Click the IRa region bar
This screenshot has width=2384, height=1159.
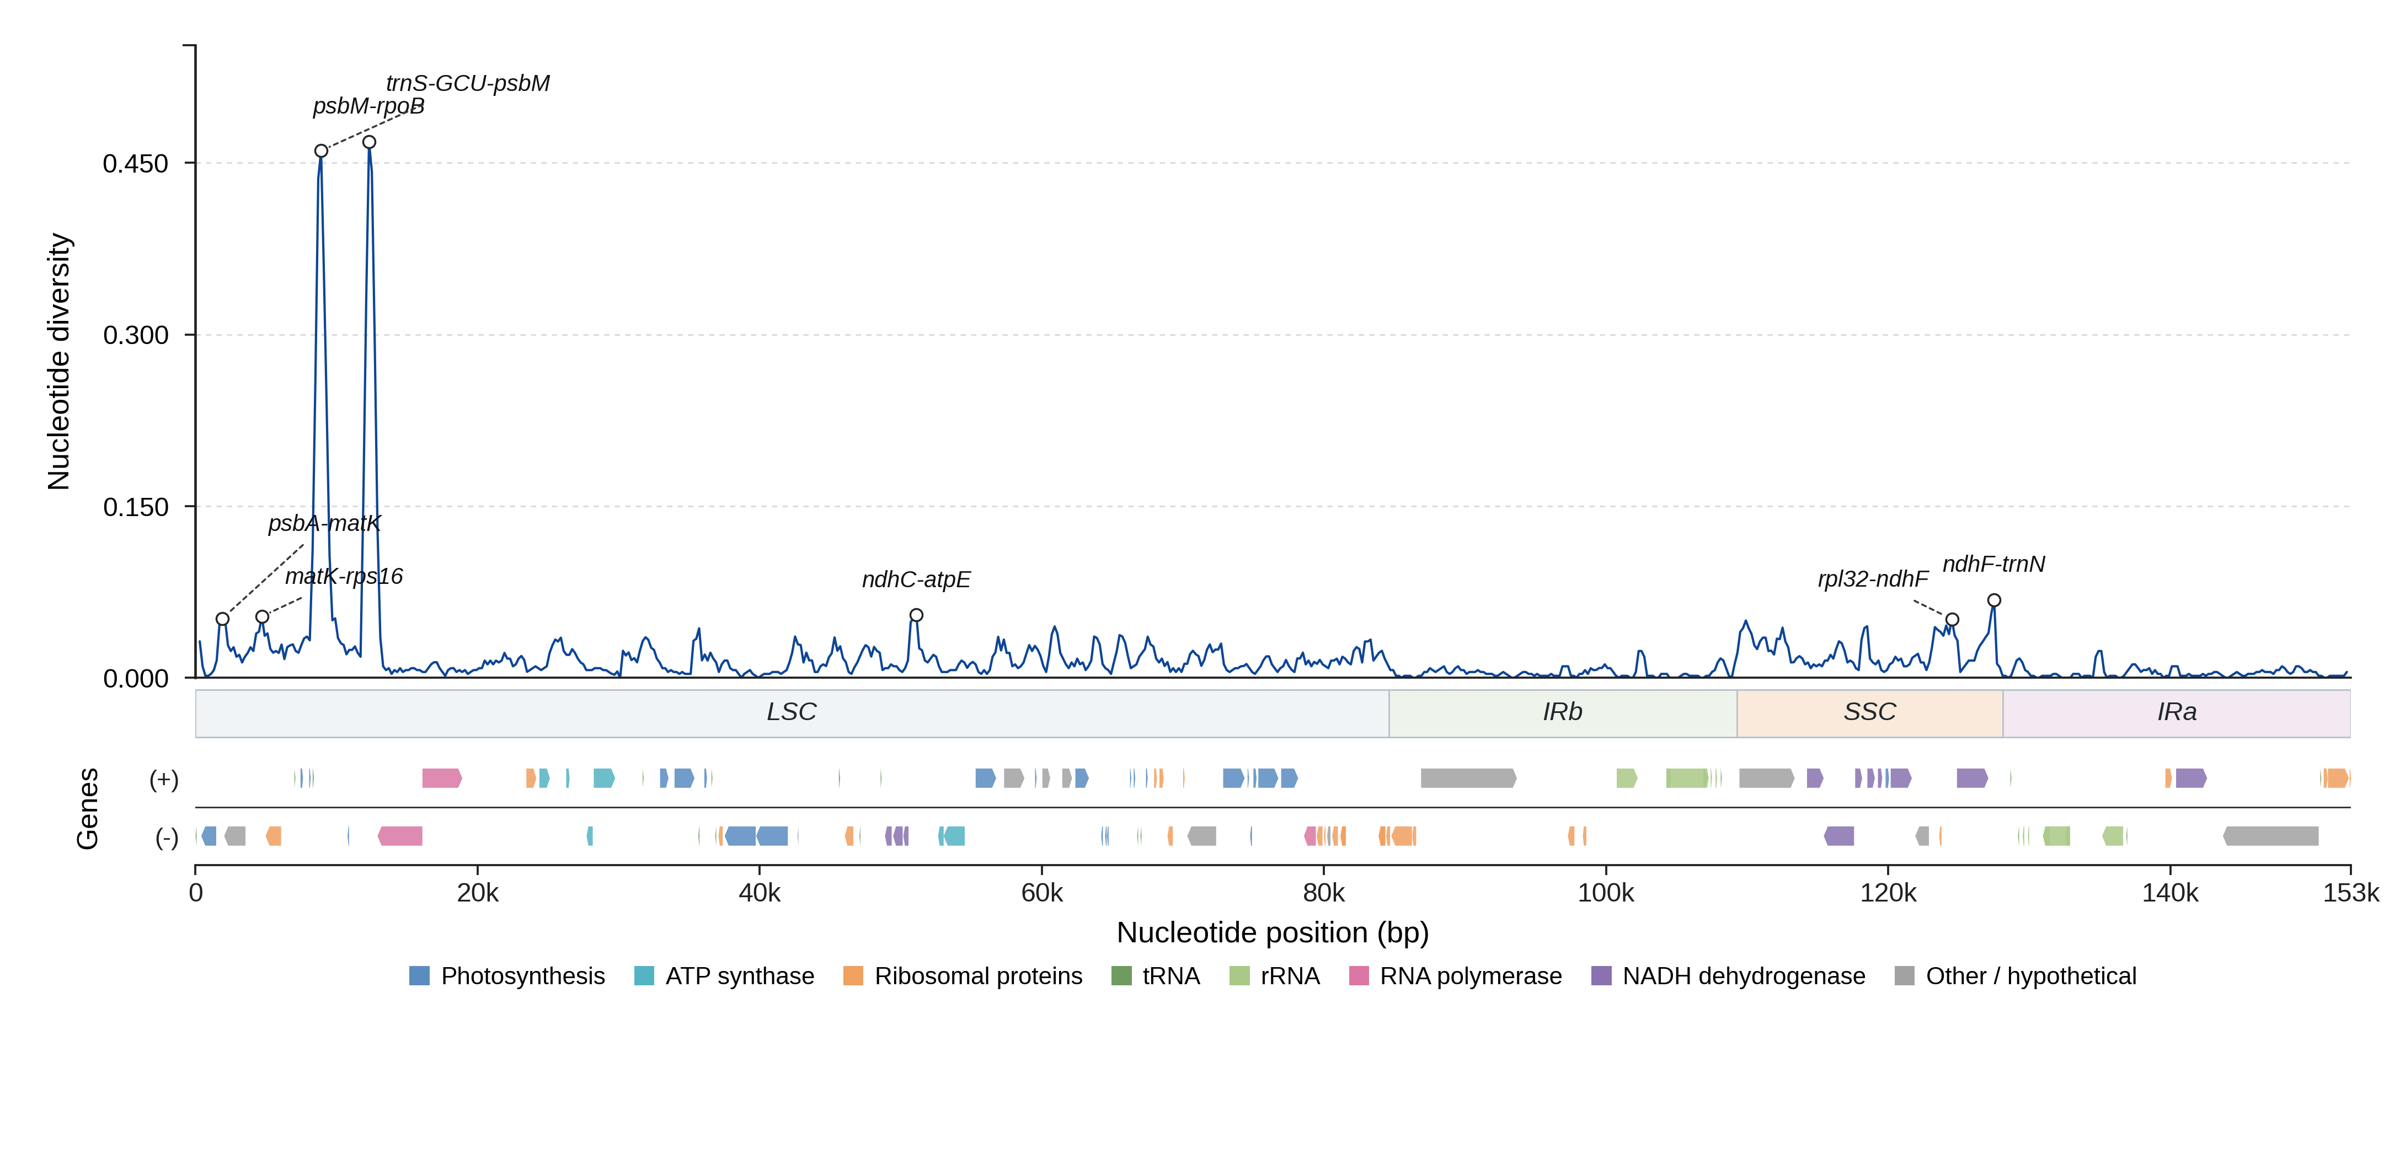[x=2177, y=713]
